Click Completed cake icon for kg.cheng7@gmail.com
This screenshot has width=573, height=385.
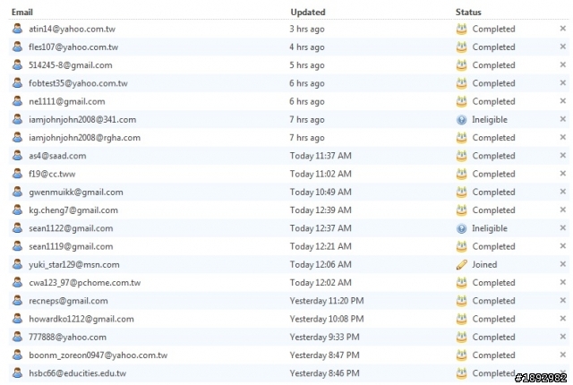(x=462, y=210)
